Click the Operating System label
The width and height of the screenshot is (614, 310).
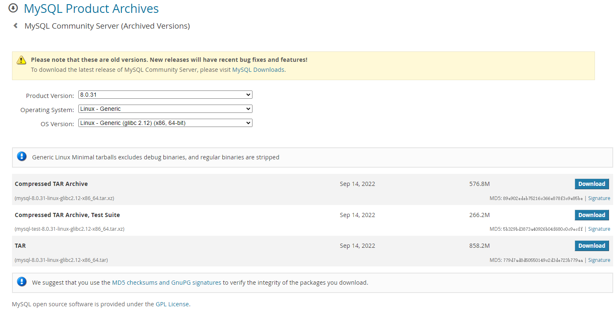coord(47,110)
